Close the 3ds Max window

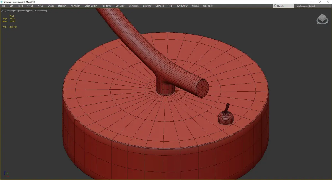click(328, 2)
